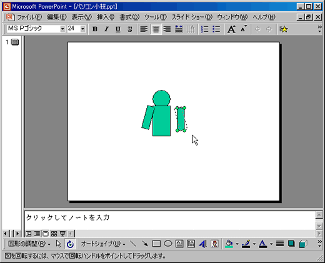Open the ヘルプ(H) menu
This screenshot has height=263, width=325.
click(264, 17)
